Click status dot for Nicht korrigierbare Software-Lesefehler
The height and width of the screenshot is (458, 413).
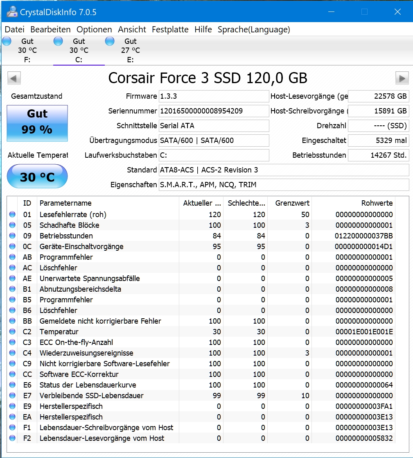[12, 363]
